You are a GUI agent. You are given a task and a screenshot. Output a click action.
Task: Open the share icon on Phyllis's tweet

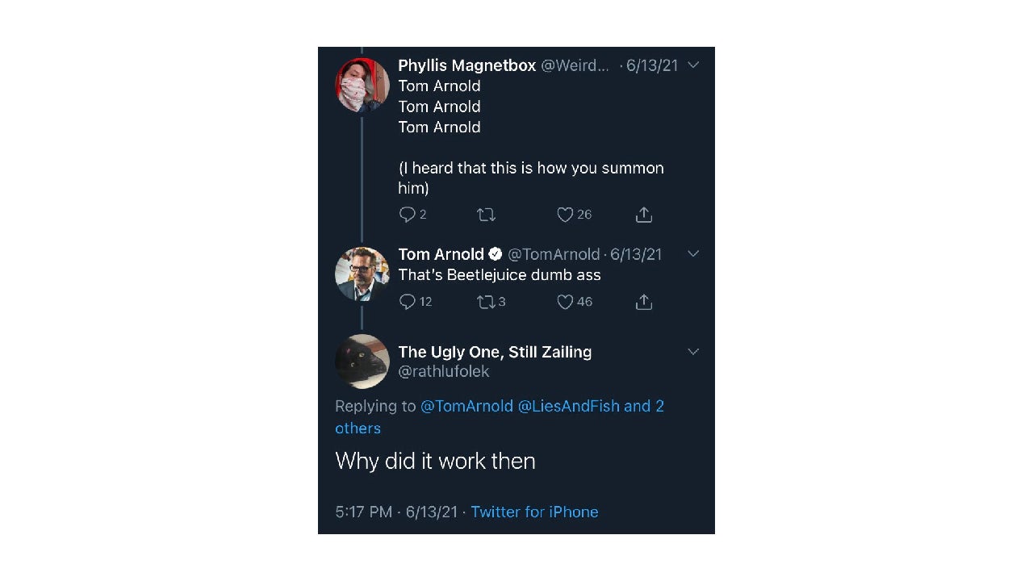pyautogui.click(x=643, y=215)
